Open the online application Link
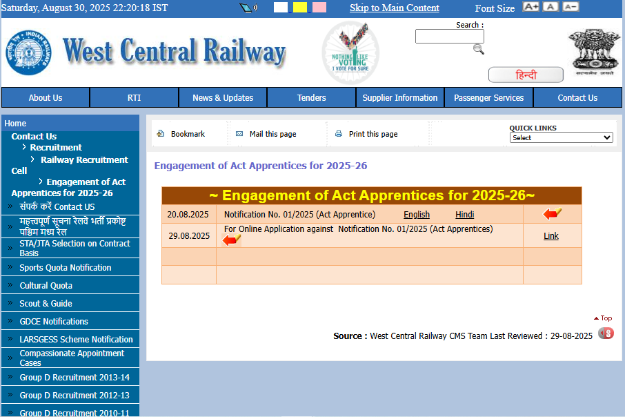Image resolution: width=625 pixels, height=417 pixels. (x=551, y=236)
